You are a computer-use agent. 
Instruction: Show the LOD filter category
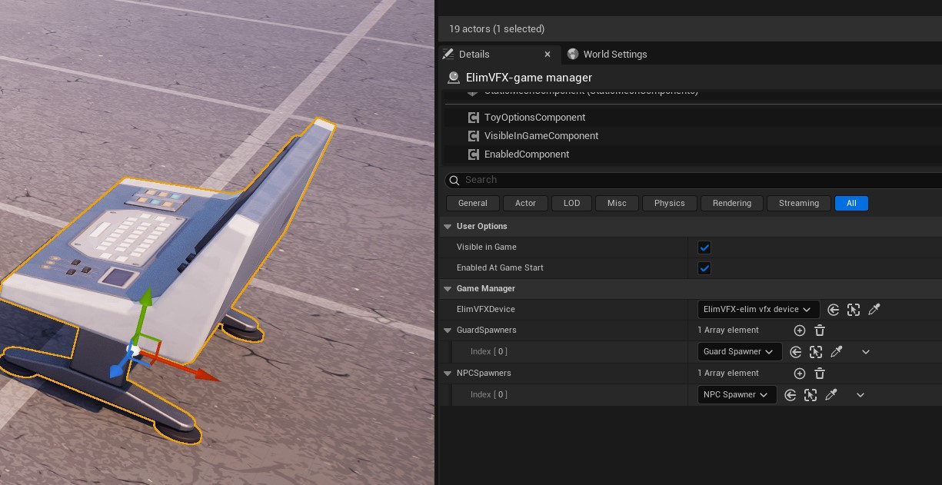(571, 203)
